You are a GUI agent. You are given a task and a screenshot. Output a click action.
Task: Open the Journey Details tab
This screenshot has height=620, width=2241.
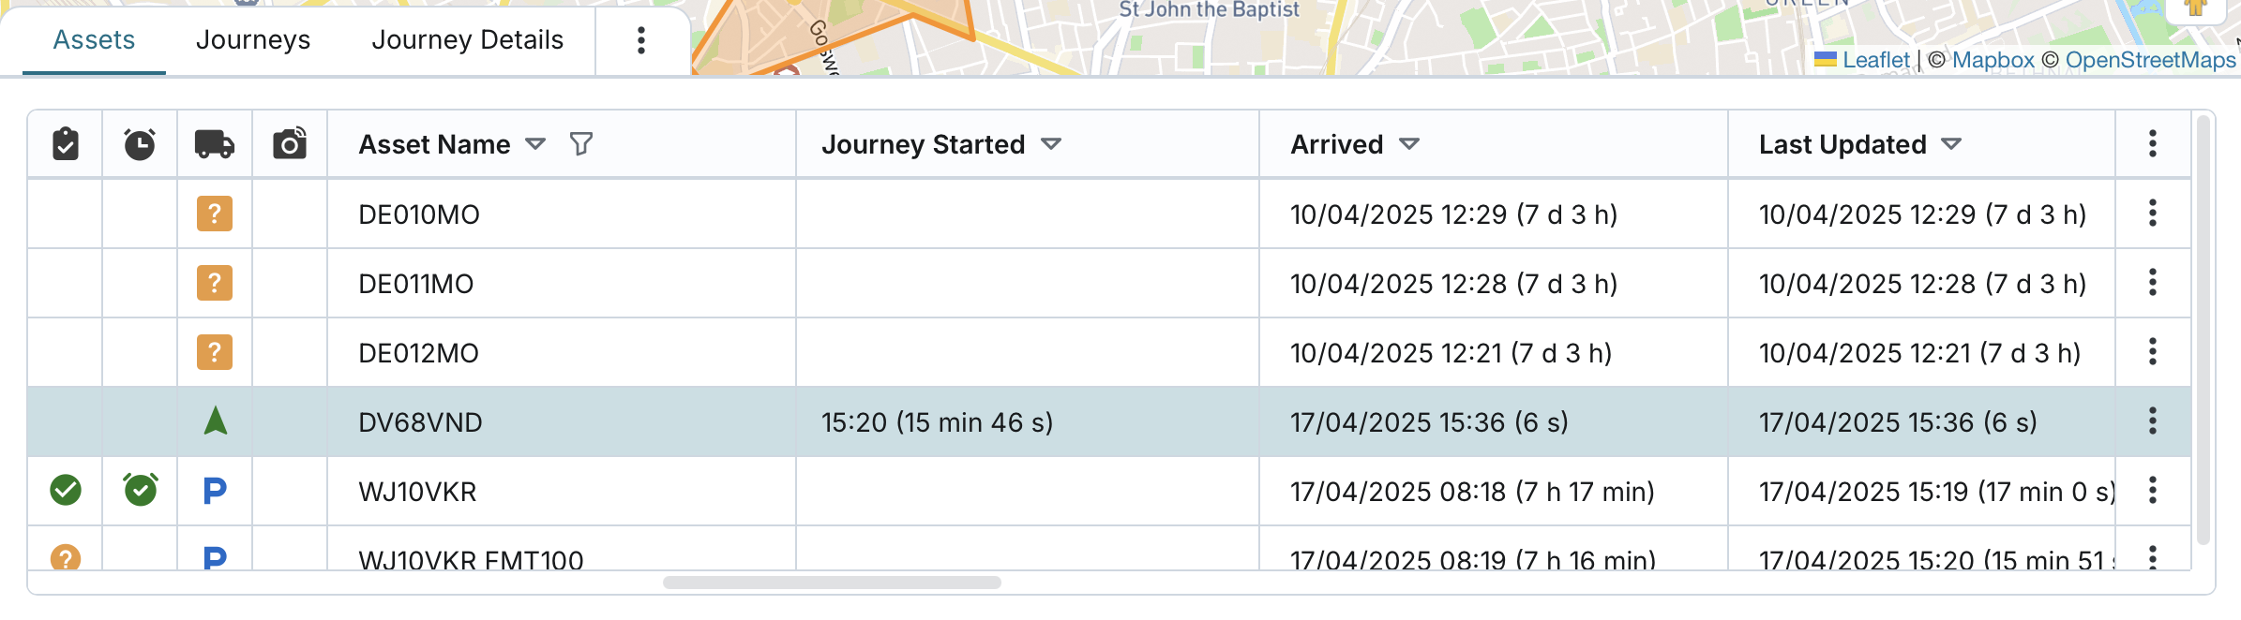click(467, 40)
